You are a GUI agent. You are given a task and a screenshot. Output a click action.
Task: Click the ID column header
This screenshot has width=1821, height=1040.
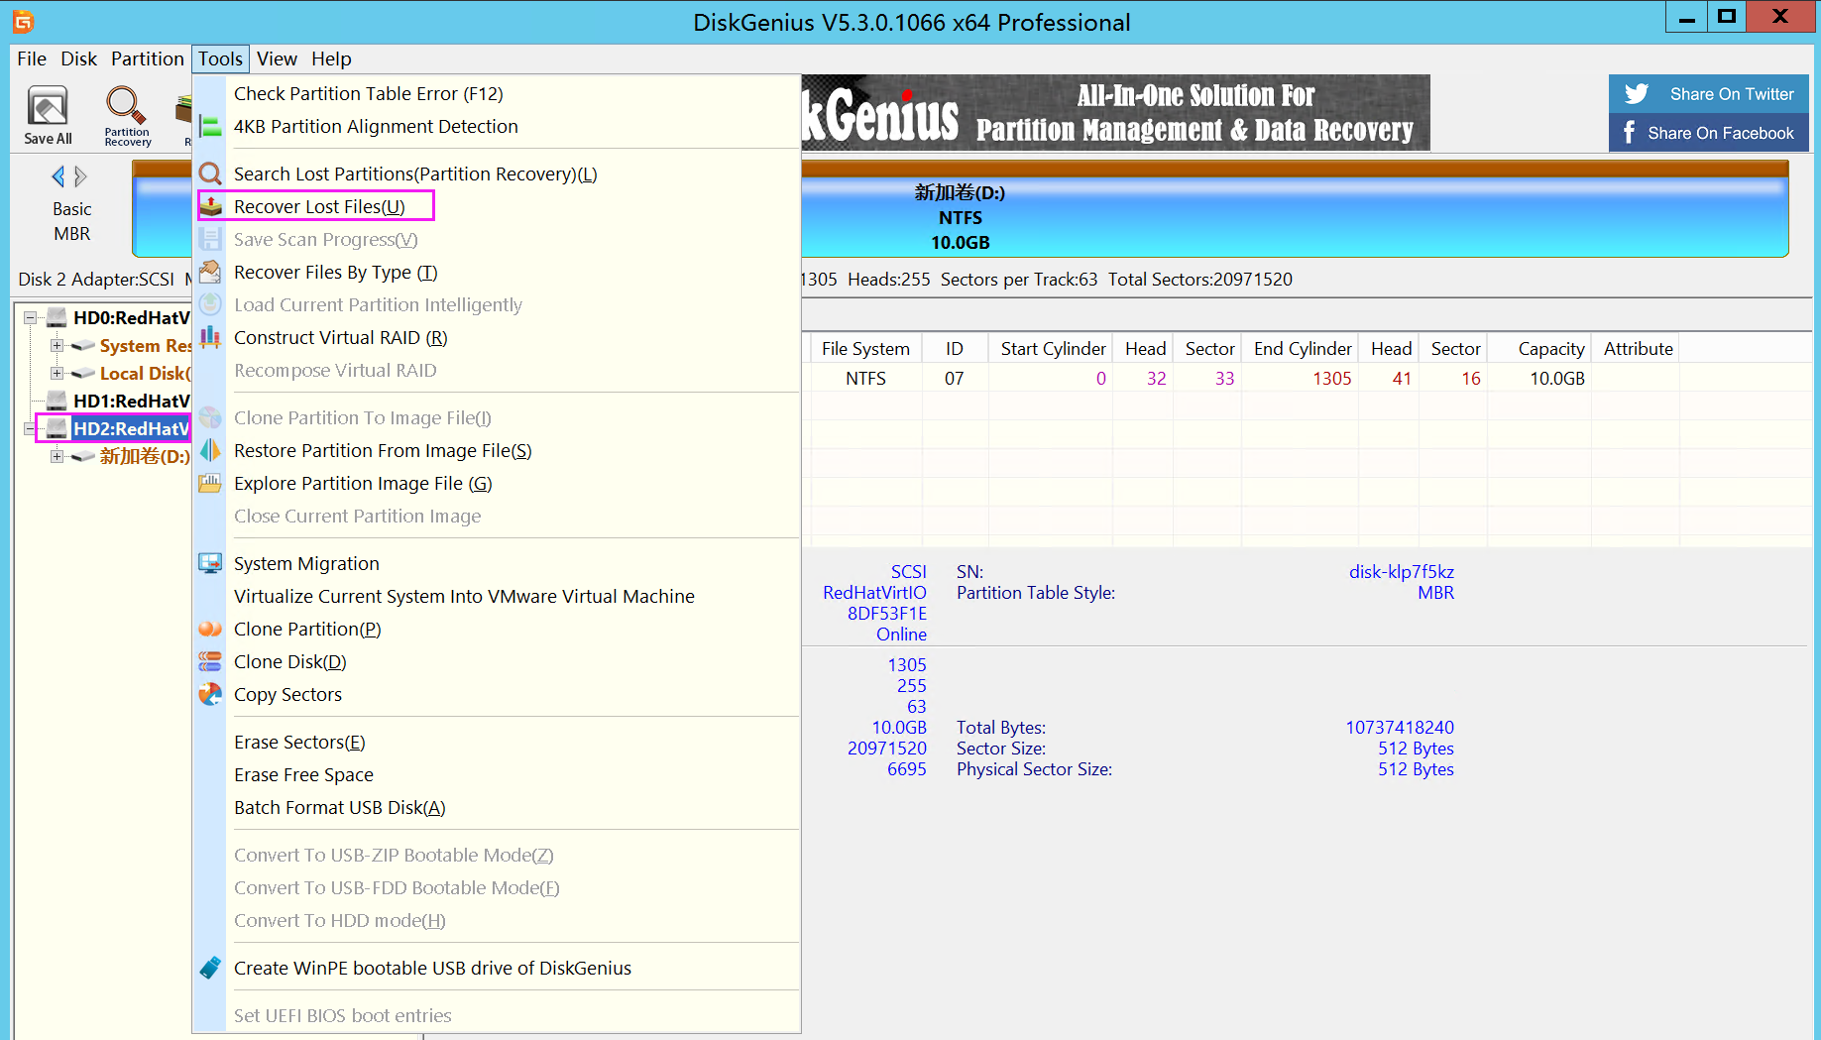point(955,349)
